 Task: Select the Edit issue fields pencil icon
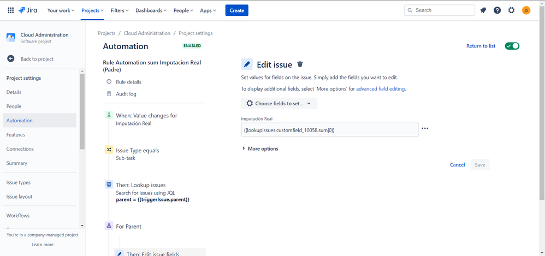click(x=120, y=254)
